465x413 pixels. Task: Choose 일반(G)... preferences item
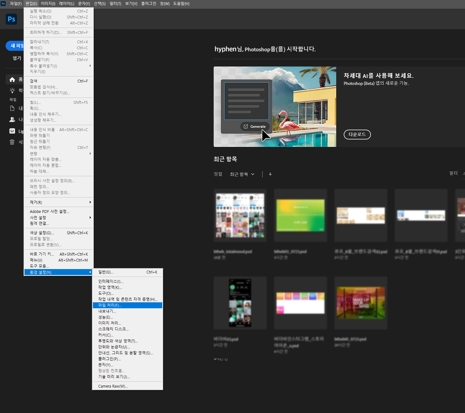(x=127, y=272)
